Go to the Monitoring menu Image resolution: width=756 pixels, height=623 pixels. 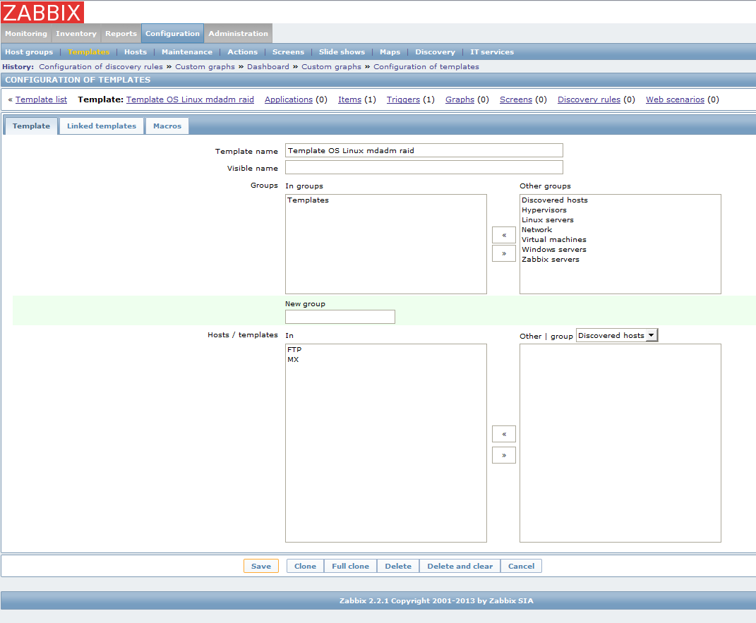(26, 33)
